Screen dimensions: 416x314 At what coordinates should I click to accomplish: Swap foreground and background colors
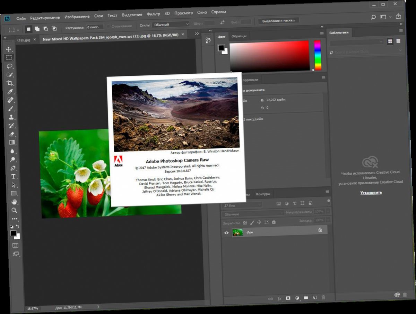click(18, 227)
